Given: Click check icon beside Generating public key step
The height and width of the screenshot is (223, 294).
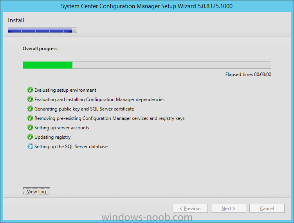Looking at the screenshot, I should click(30, 109).
